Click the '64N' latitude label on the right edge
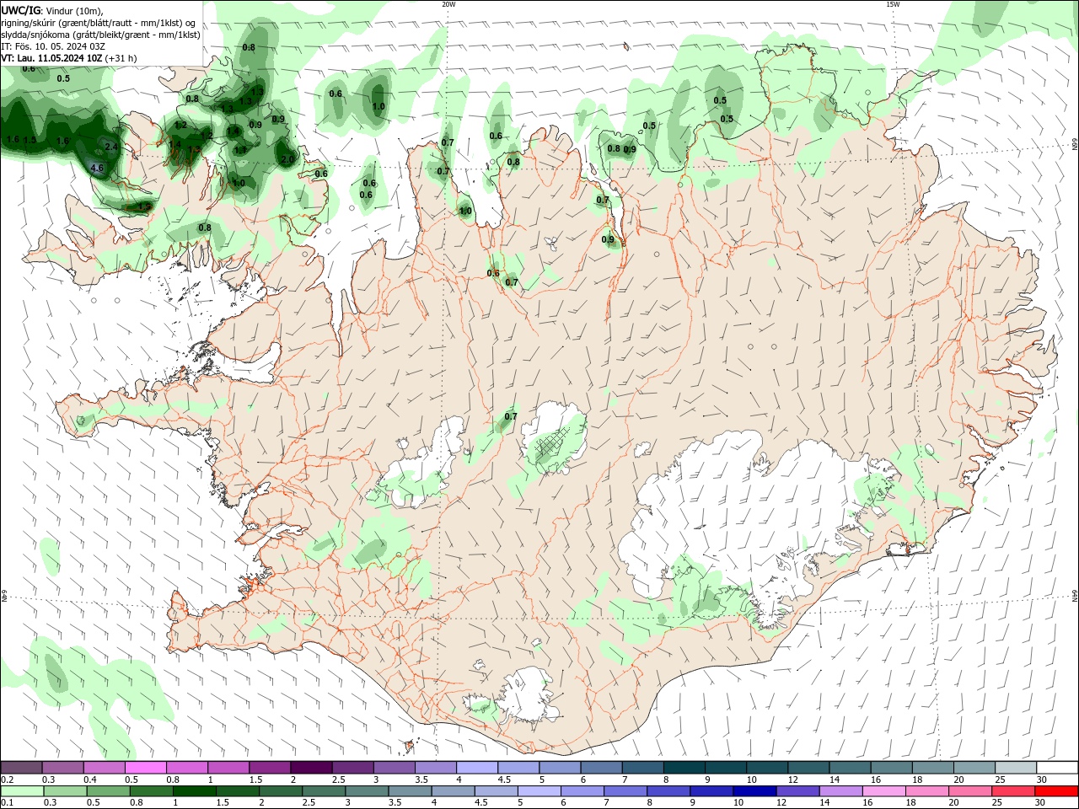Image resolution: width=1079 pixels, height=809 pixels. (x=1075, y=596)
